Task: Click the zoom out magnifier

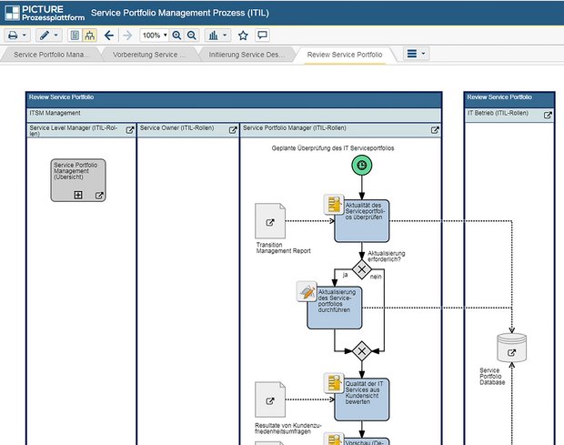Action: tap(192, 35)
